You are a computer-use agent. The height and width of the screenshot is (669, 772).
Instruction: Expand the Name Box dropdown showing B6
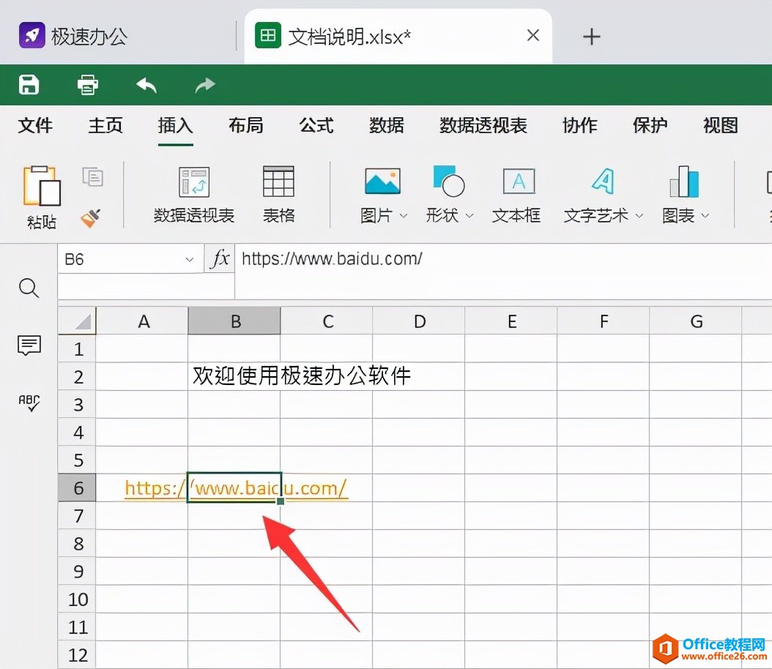(x=189, y=258)
